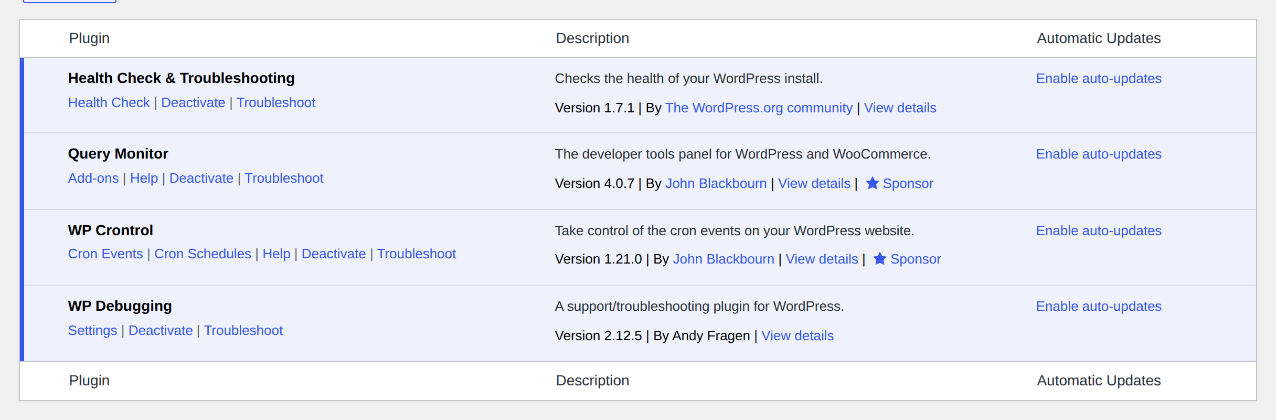View details for WP Crontrol
Viewport: 1276px width, 420px height.
coord(822,259)
